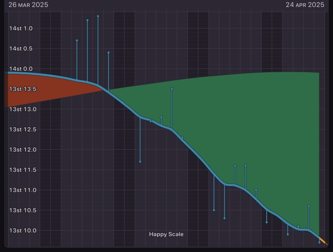Select the final weigh-in point at chart's right end
This screenshot has width=333, height=252.
click(319, 242)
